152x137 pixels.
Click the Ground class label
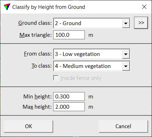(35, 23)
